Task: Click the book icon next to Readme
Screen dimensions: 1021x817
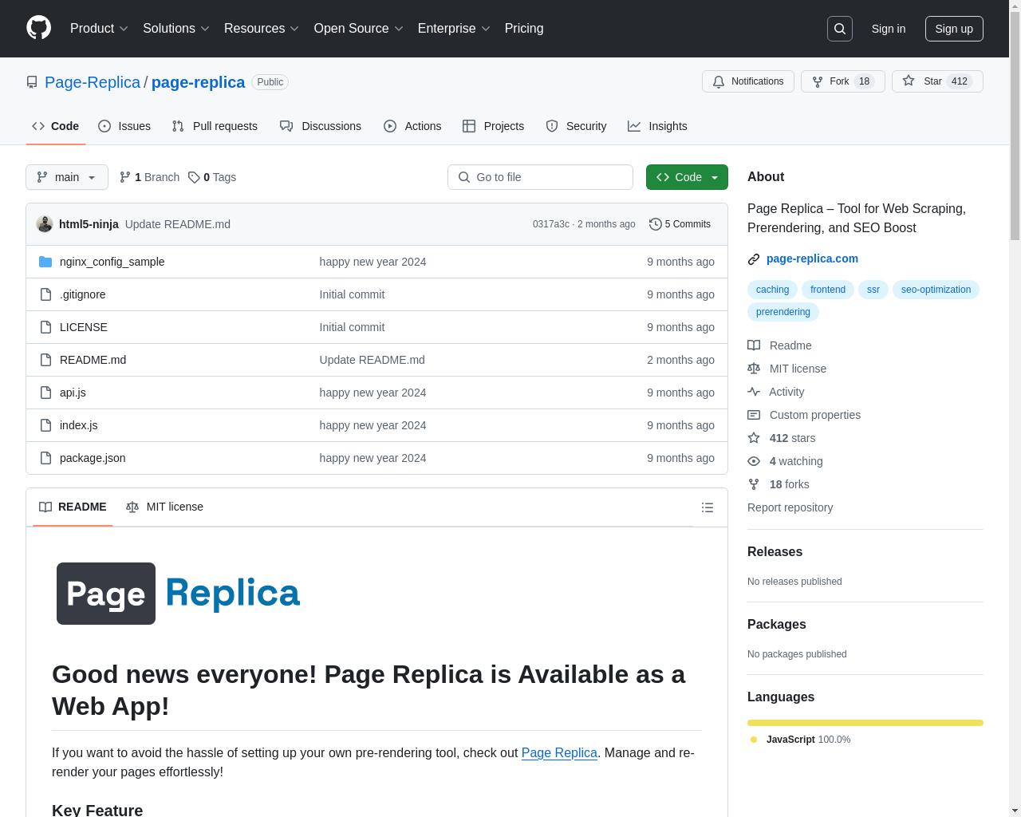Action: pyautogui.click(x=754, y=345)
